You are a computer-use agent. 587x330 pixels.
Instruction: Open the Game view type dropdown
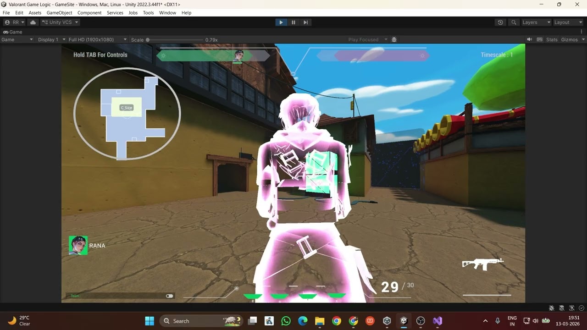click(17, 39)
